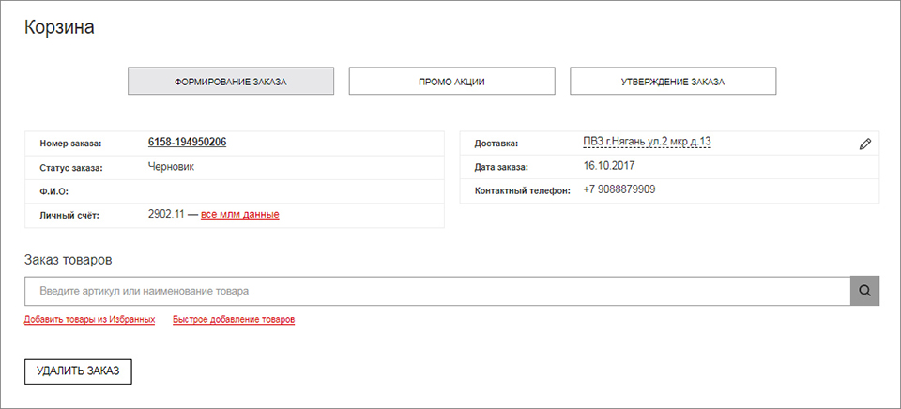Viewport: 901px width, 409px height.
Task: Click the personal account balance 2902.11
Action: coord(166,214)
